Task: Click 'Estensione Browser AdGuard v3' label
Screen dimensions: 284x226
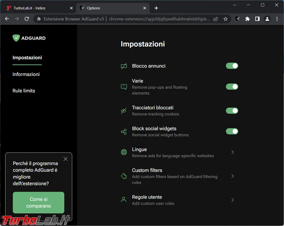Action: 74,19
